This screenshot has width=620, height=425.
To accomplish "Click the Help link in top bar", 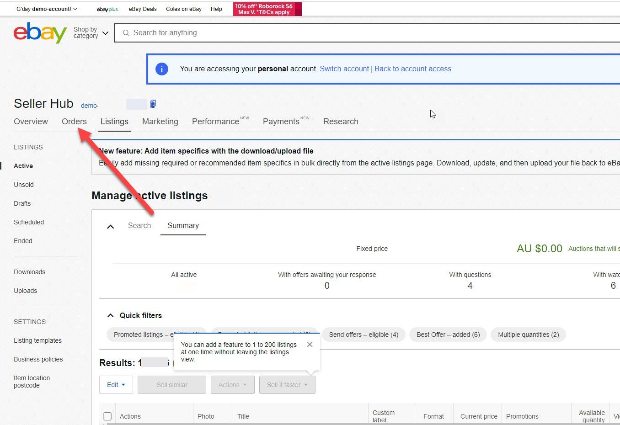I will tap(216, 9).
